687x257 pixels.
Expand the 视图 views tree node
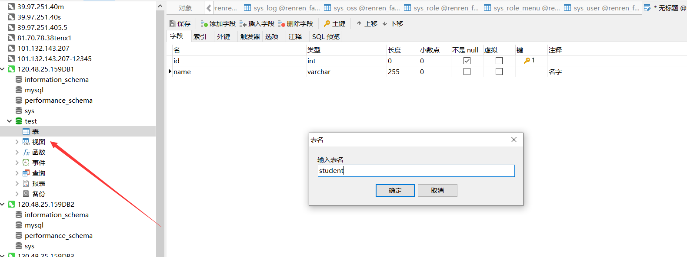point(17,142)
